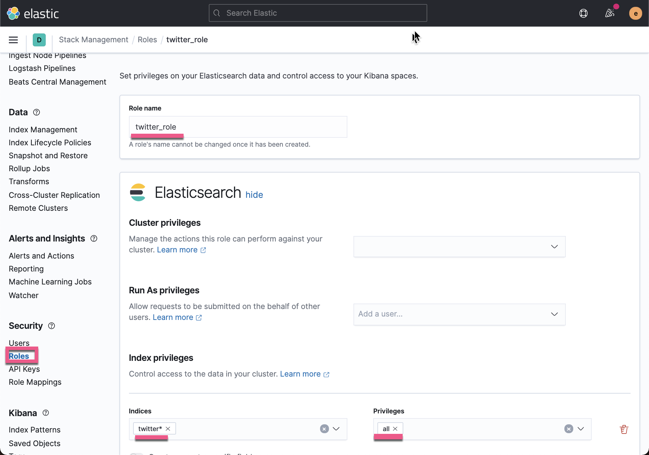Open the user avatar menu labeled e
Image resolution: width=649 pixels, height=455 pixels.
(x=635, y=13)
